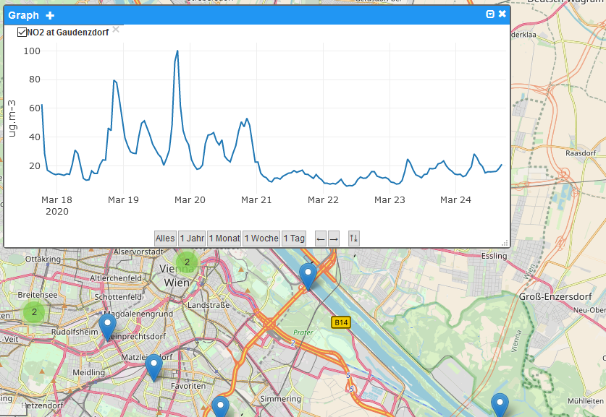Click the ug.m-3 axis title
This screenshot has height=417, width=606.
(x=12, y=119)
